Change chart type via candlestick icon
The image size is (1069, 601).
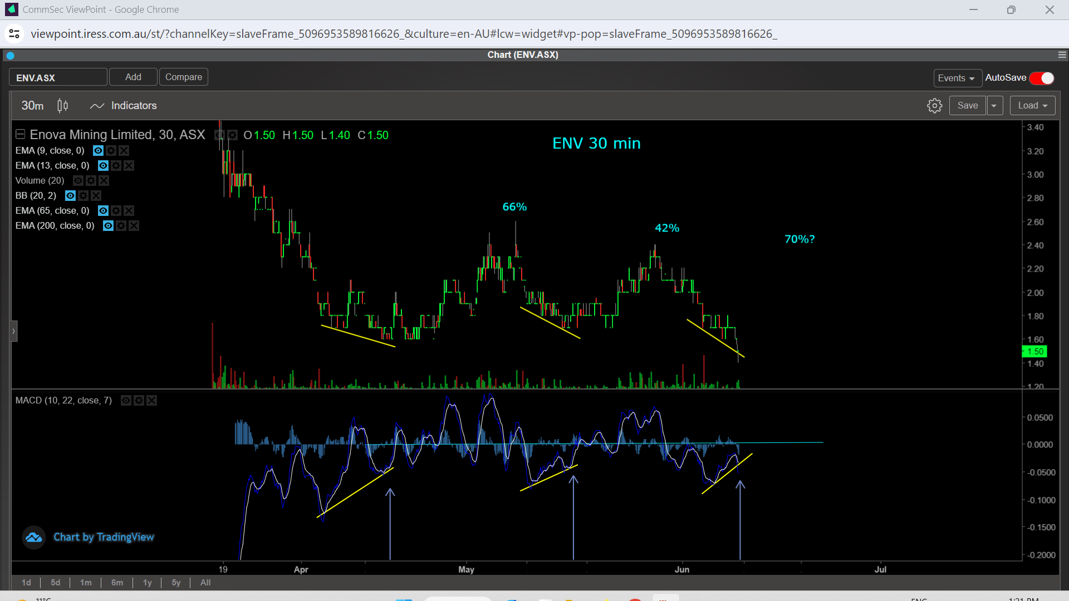(63, 106)
